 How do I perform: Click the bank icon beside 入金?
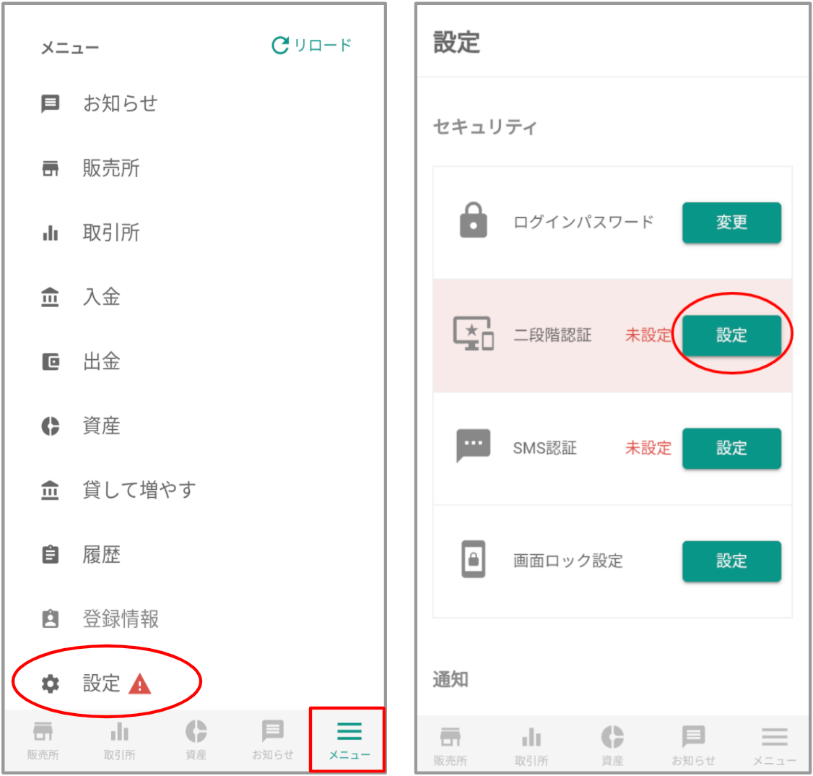pos(50,297)
